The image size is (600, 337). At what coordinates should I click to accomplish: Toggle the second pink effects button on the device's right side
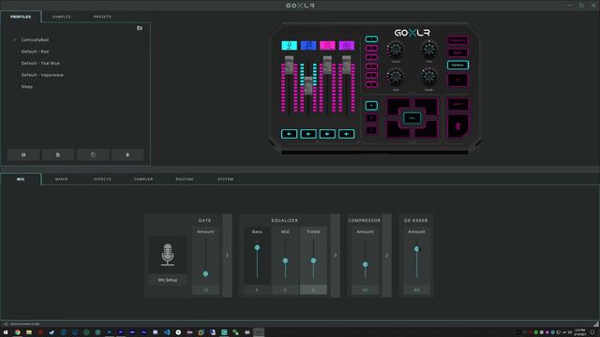(457, 52)
